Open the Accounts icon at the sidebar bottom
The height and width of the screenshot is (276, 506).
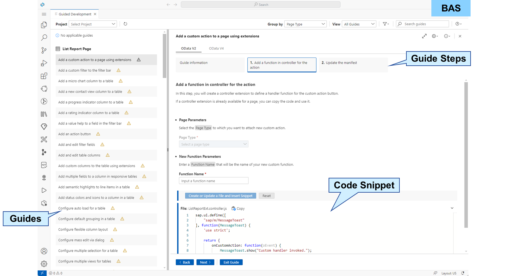tap(44, 251)
